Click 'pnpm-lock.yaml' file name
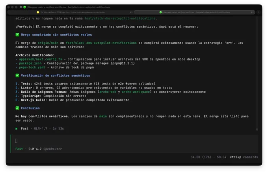Image resolution: width=268 pixels, height=173 pixels. click(x=32, y=67)
